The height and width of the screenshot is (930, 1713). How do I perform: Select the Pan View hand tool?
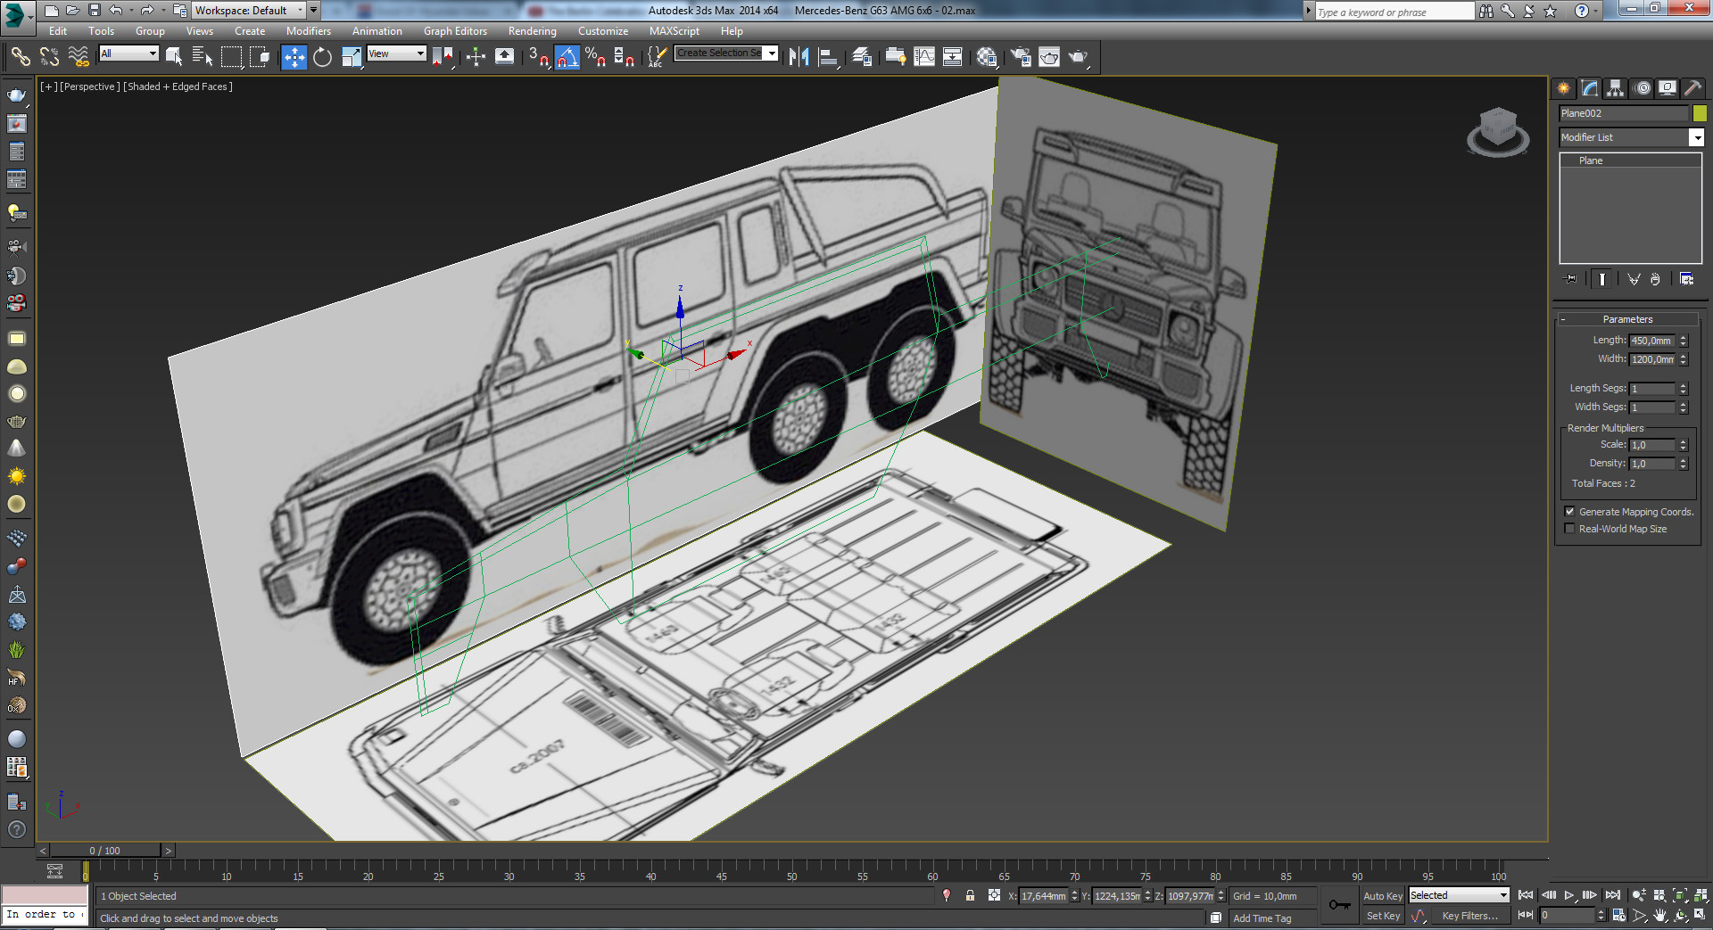pyautogui.click(x=1659, y=916)
